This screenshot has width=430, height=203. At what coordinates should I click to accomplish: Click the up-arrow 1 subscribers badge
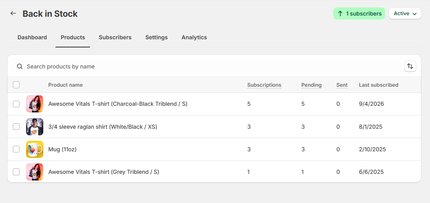click(x=359, y=13)
